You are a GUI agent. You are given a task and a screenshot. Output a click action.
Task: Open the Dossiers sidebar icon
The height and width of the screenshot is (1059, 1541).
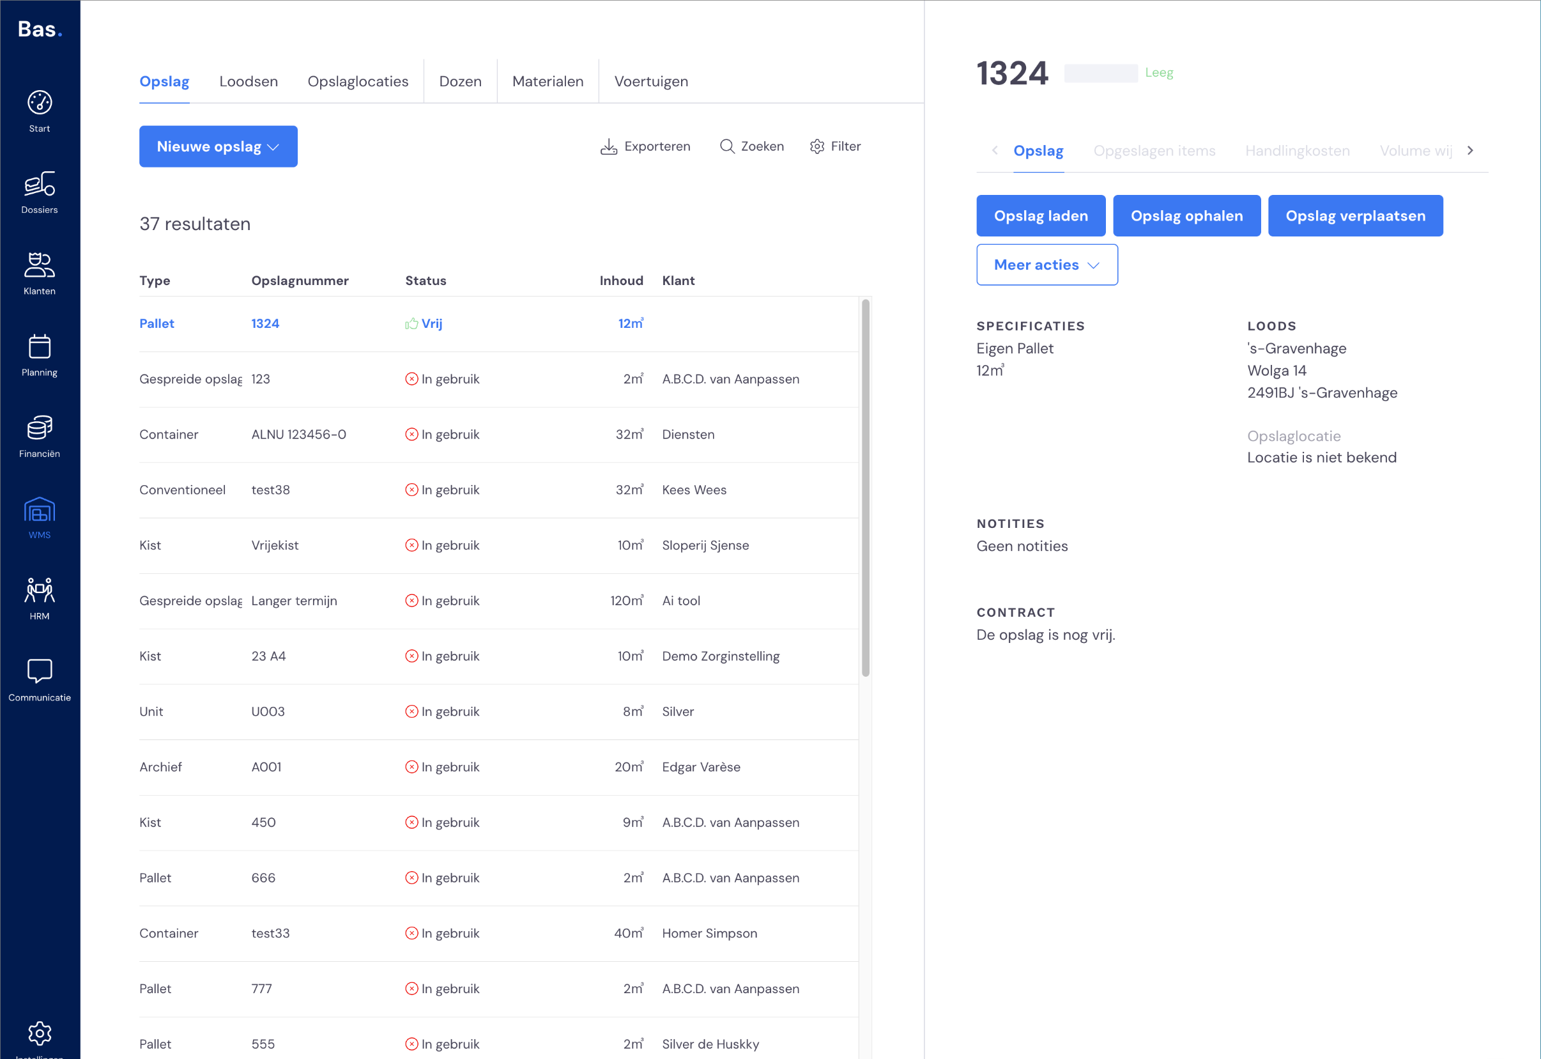[39, 184]
